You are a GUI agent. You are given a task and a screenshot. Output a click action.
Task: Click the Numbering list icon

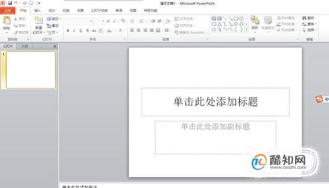[x=141, y=21]
